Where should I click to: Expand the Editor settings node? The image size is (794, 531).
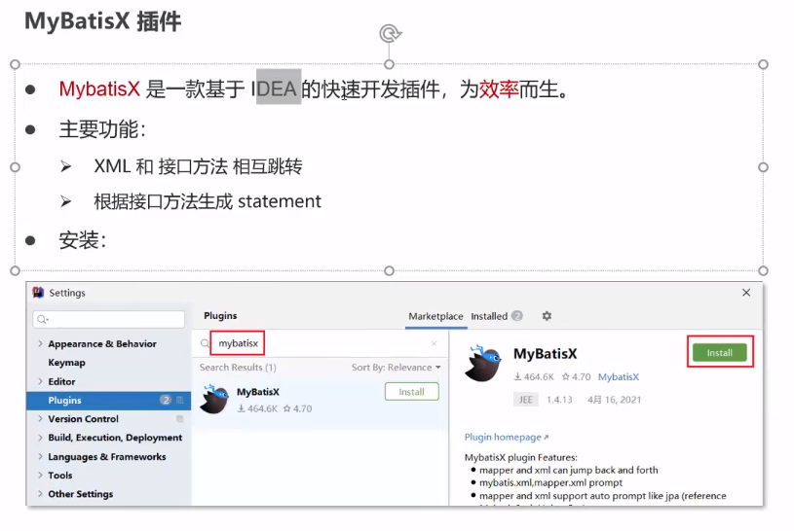(x=40, y=381)
